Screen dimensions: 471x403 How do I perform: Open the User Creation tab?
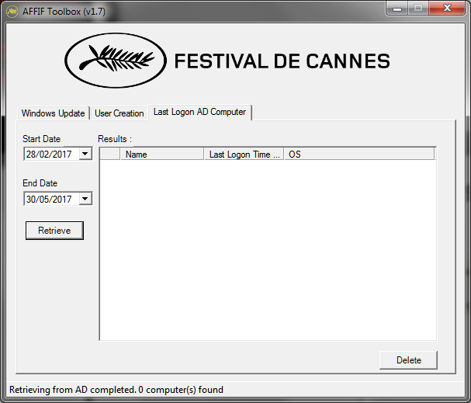pos(119,113)
